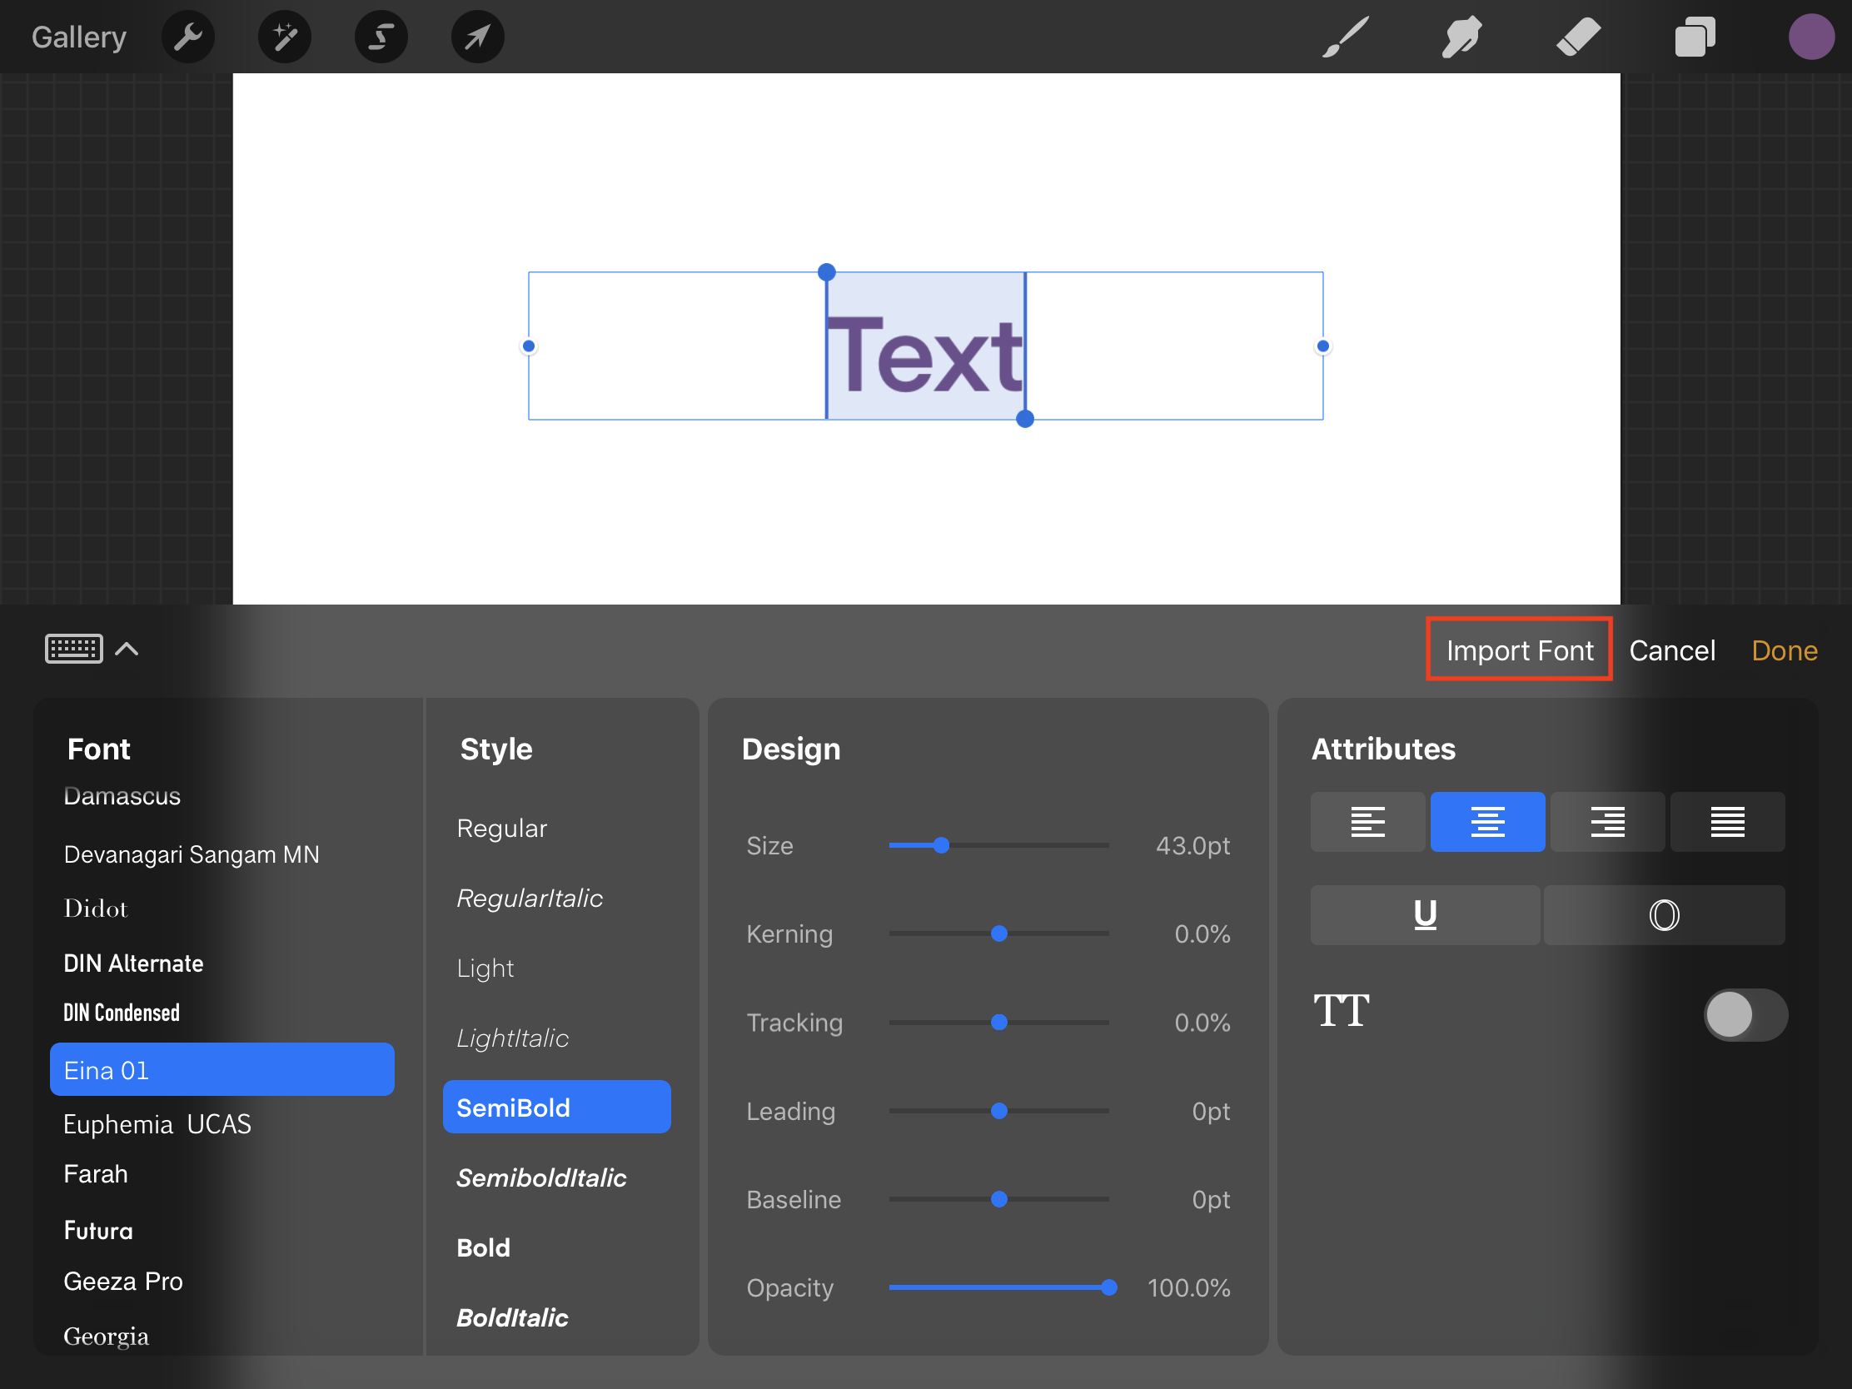Select the Didot font
This screenshot has height=1389, width=1852.
(x=96, y=909)
